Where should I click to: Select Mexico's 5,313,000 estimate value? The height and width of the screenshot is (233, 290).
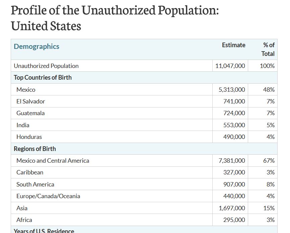pyautogui.click(x=232, y=90)
